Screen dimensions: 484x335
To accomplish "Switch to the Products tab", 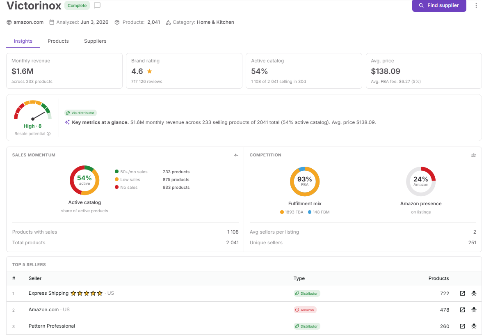I will [x=58, y=41].
